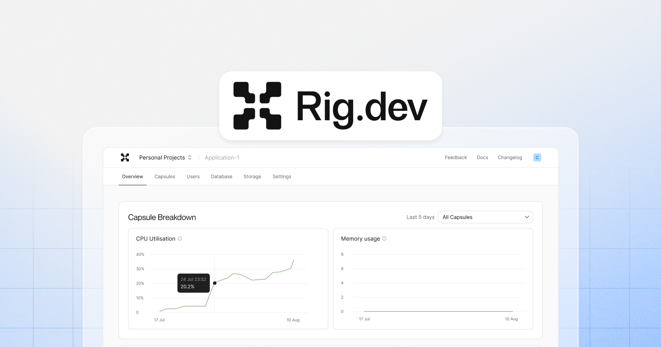Switch to the Database tab

click(x=221, y=176)
